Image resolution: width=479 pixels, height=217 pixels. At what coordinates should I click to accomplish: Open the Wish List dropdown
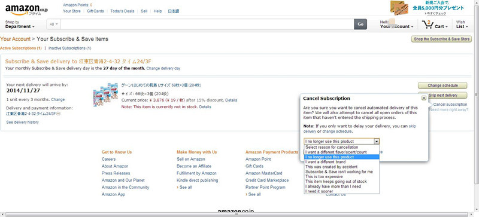click(x=462, y=25)
